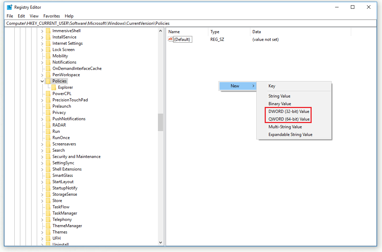Click the OnDemandInterfaceCache folder icon
This screenshot has width=382, height=252.
click(48, 69)
